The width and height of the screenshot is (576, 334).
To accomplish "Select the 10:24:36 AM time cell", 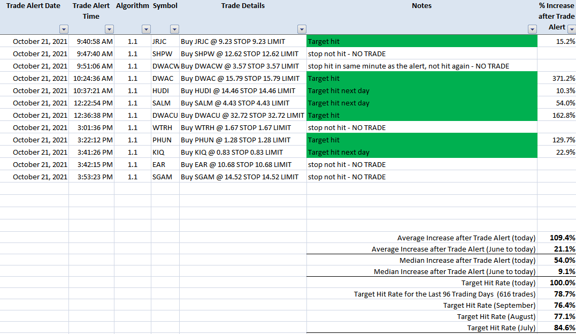I will [x=91, y=78].
